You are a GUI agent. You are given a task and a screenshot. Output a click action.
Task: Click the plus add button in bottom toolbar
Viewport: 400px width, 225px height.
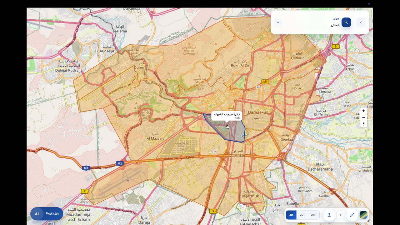(341, 215)
